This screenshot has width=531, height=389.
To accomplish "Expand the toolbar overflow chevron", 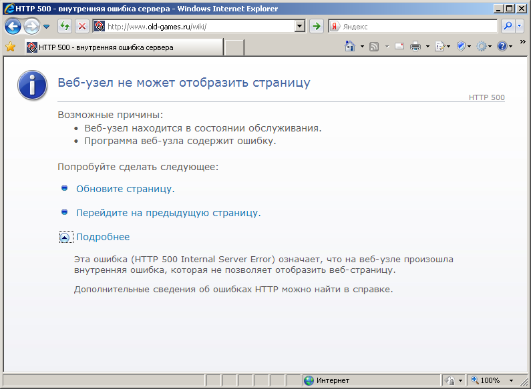I will [522, 42].
